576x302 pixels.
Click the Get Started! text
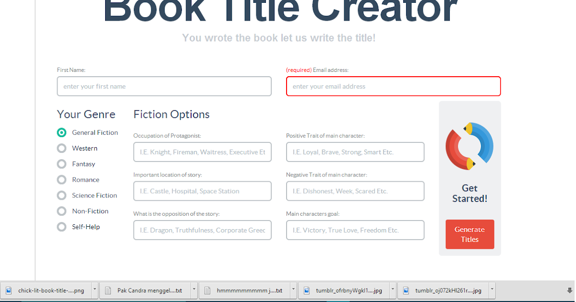click(x=469, y=193)
